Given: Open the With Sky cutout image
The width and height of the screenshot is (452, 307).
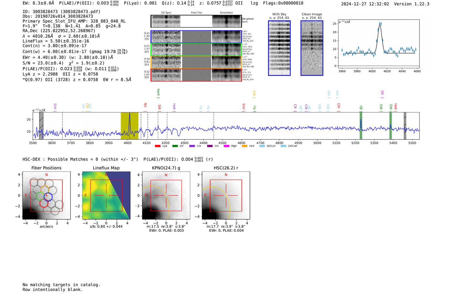Looking at the screenshot, I should [x=279, y=48].
